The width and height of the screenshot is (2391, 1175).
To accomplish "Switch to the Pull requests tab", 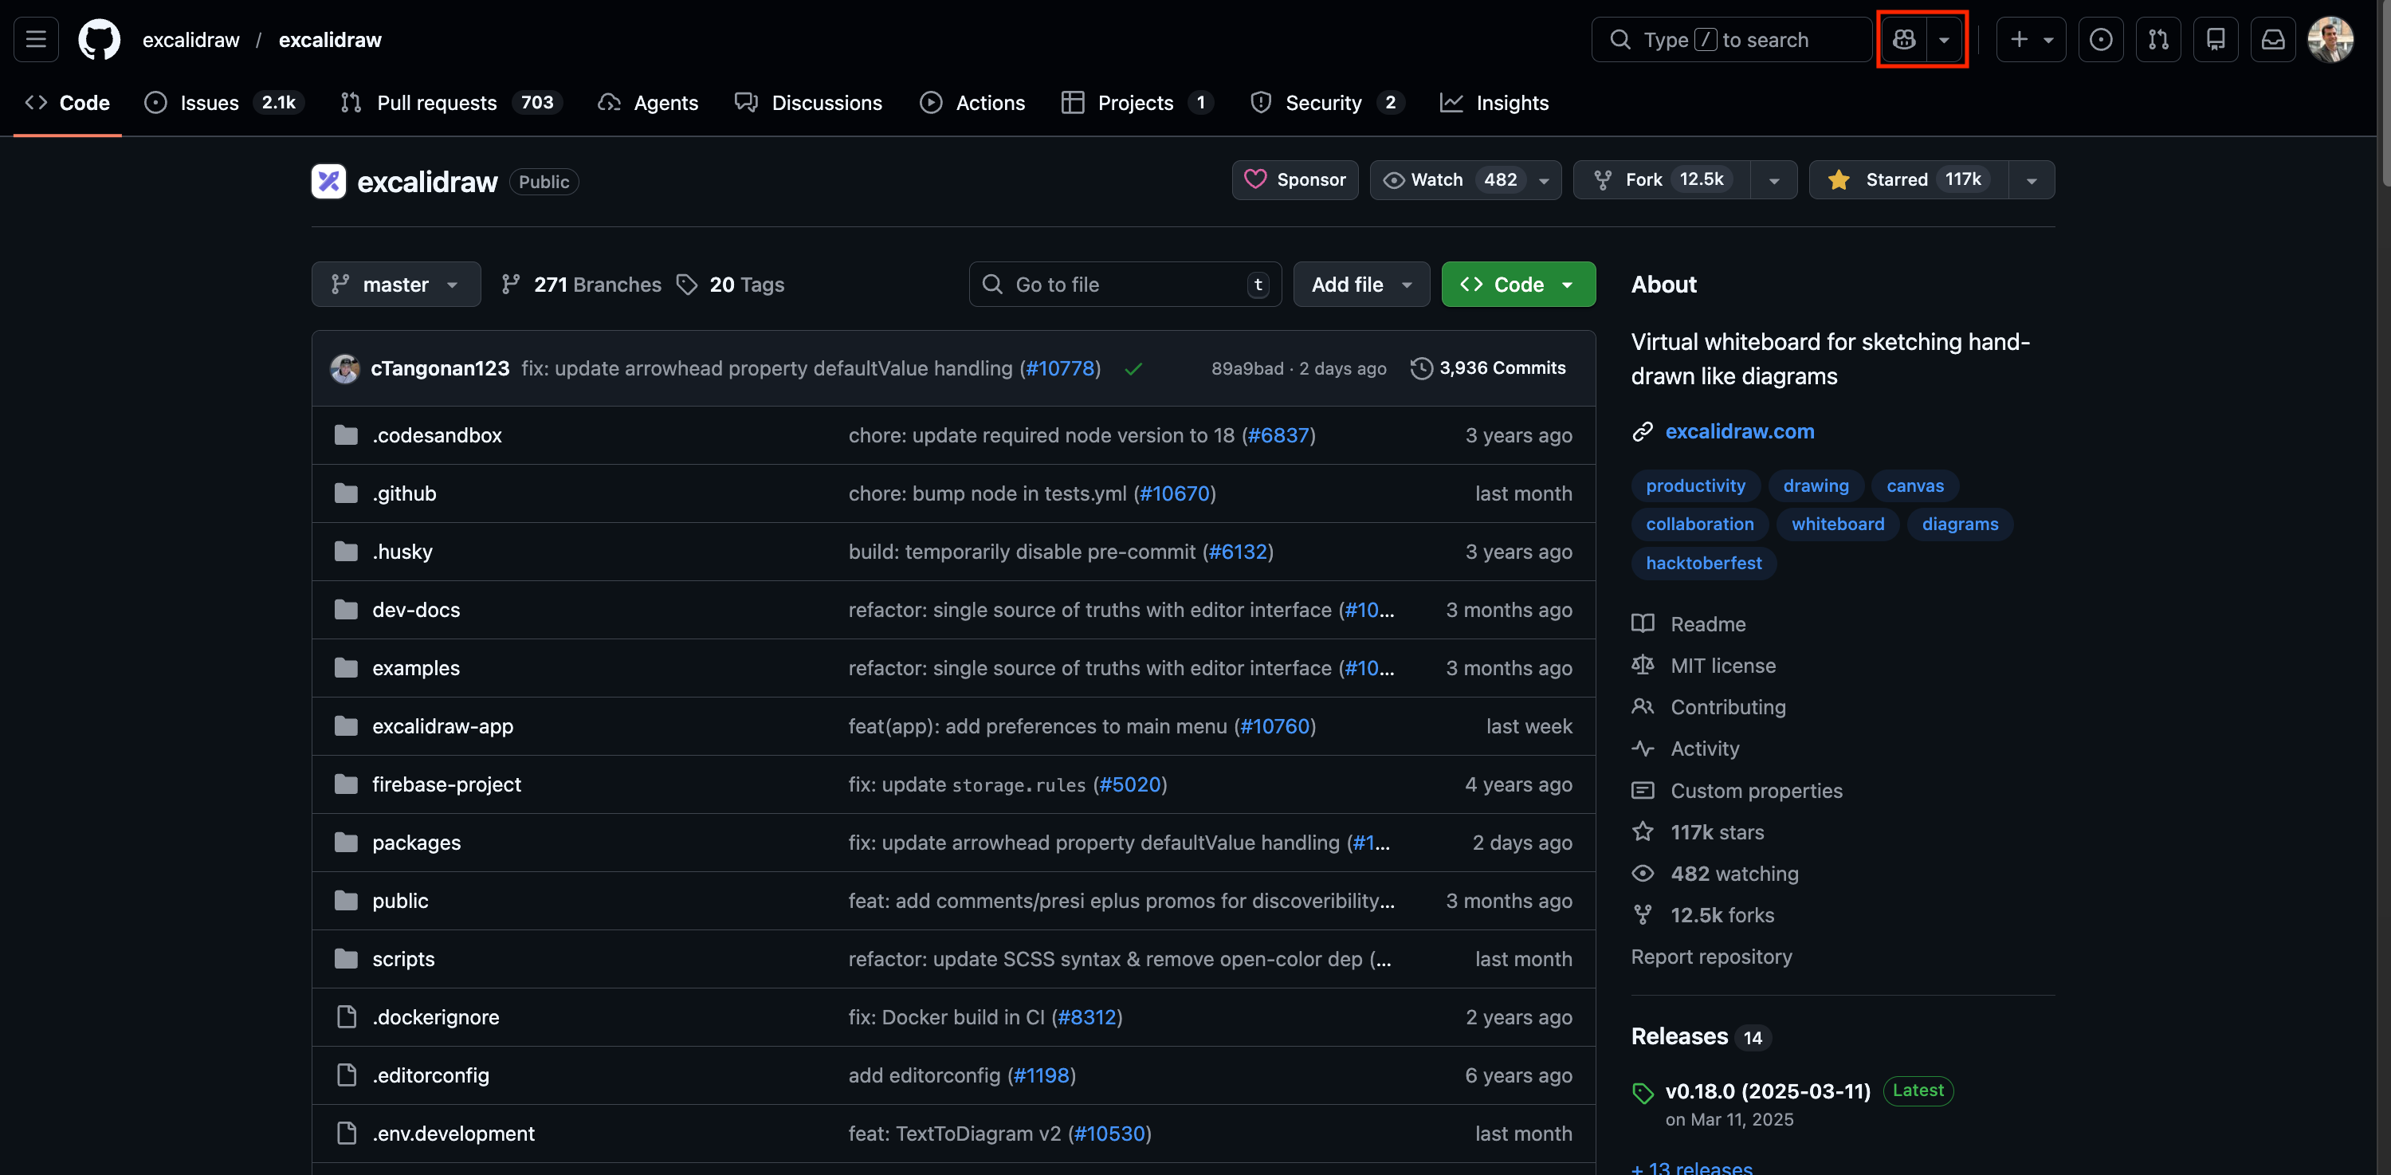I will point(436,103).
